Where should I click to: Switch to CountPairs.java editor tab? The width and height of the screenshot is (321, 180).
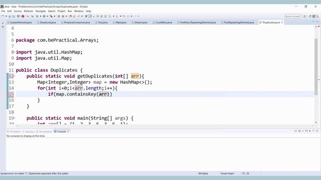[163, 22]
